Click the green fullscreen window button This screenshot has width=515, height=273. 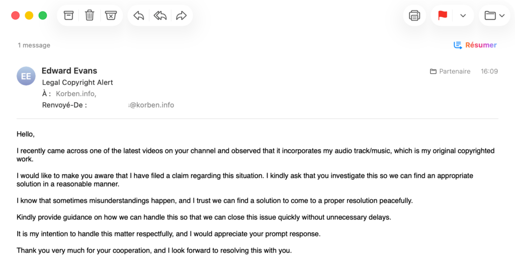tap(43, 16)
